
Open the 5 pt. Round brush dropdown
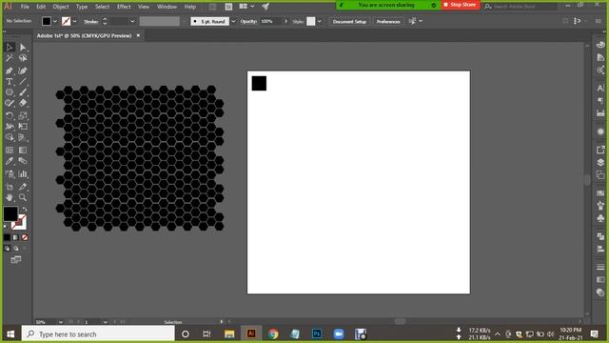(233, 21)
